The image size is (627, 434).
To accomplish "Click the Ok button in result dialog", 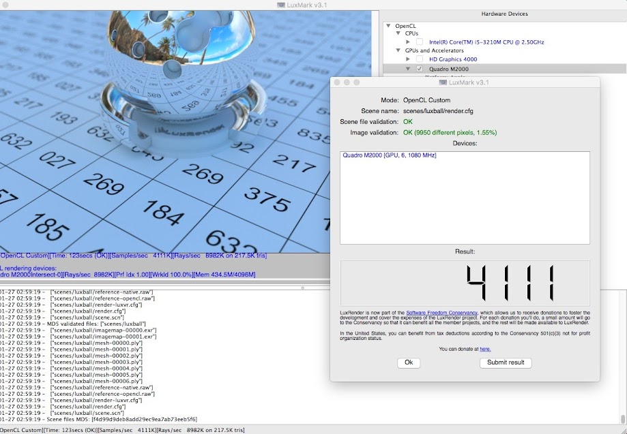I will 409,362.
